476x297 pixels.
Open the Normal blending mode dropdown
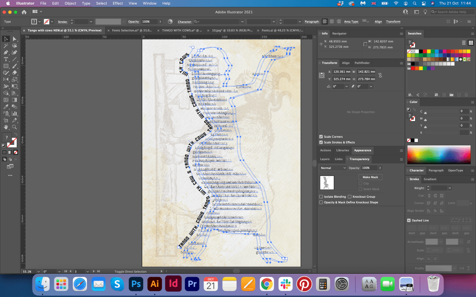(333, 168)
